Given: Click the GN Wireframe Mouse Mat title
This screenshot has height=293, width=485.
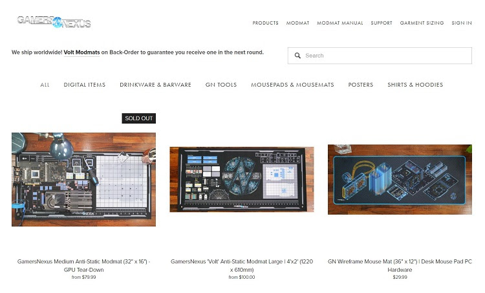Looking at the screenshot, I should (400, 265).
